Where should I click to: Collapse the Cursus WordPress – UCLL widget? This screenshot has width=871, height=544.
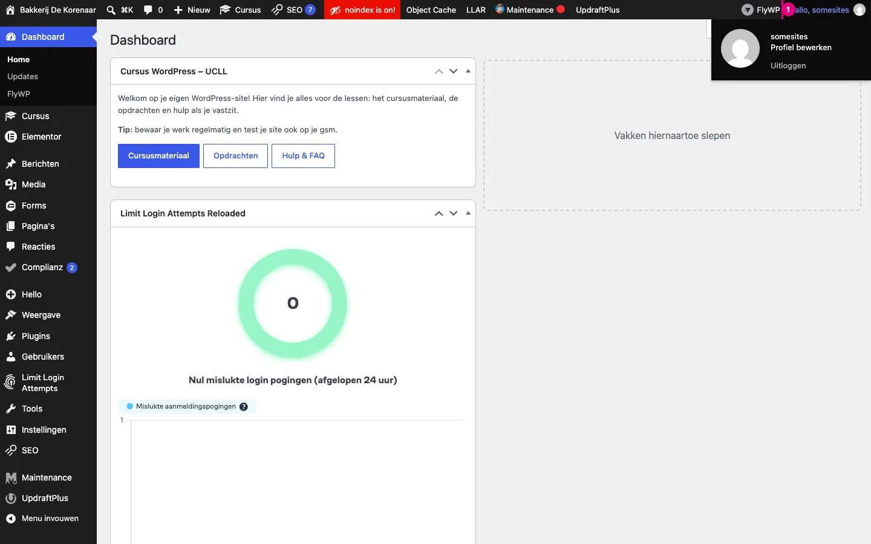[468, 71]
